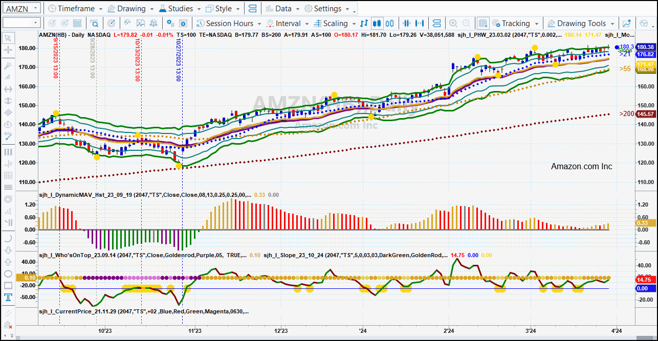Click the sjh_I_CurrentPrice study label

pos(144,311)
